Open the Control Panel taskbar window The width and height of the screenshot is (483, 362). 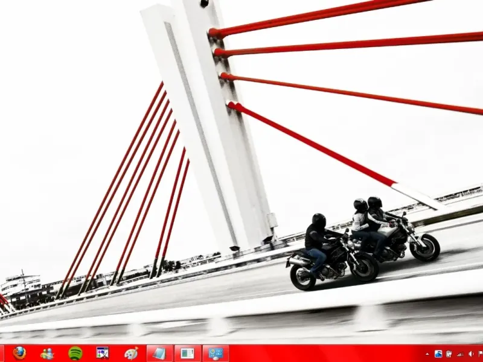[216, 354]
